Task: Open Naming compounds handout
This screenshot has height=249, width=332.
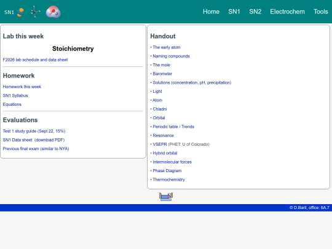Action: click(x=172, y=56)
